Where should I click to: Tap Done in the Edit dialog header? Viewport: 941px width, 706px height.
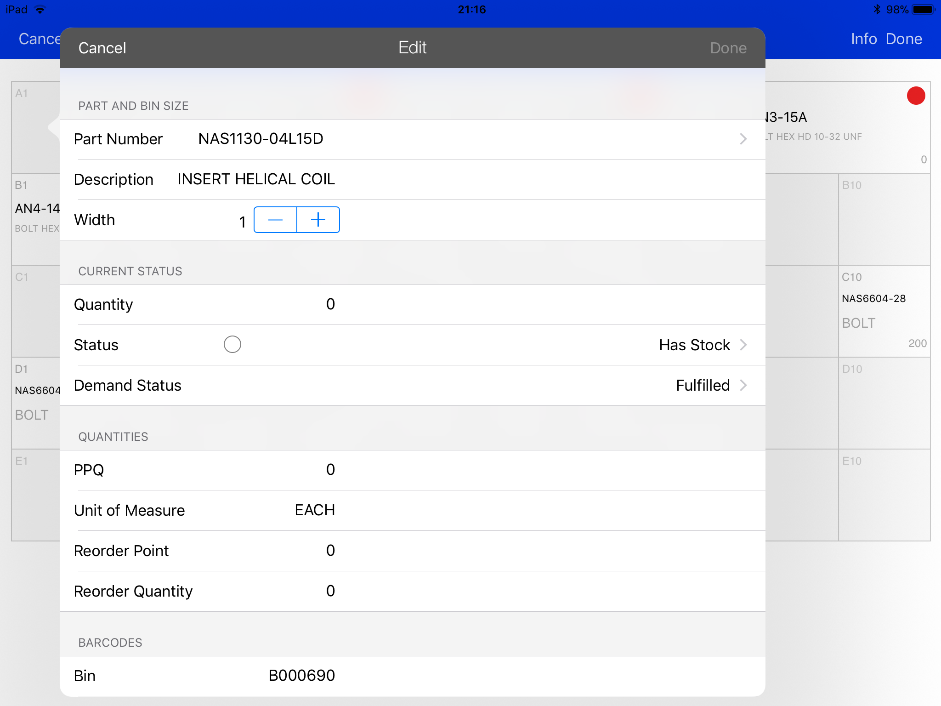(728, 48)
